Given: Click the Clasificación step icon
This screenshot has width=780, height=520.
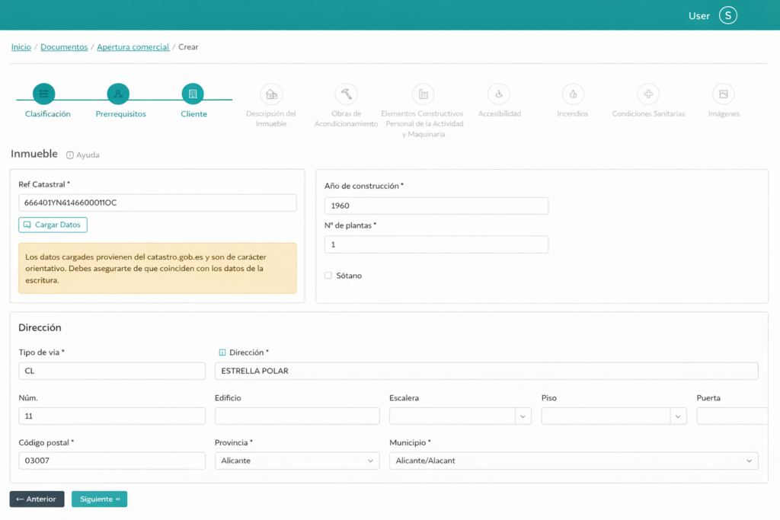Looking at the screenshot, I should click(x=43, y=94).
